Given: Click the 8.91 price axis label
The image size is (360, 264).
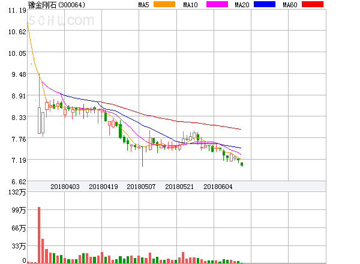Looking at the screenshot, I should click(19, 96).
